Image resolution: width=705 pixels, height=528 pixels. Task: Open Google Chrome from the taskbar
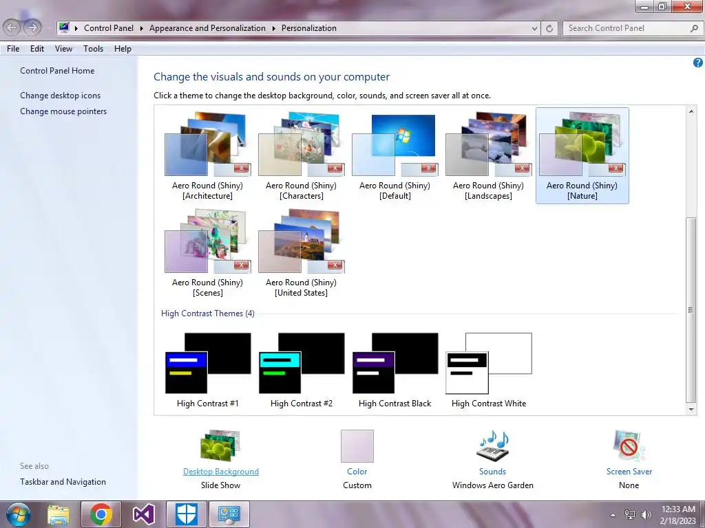[101, 514]
